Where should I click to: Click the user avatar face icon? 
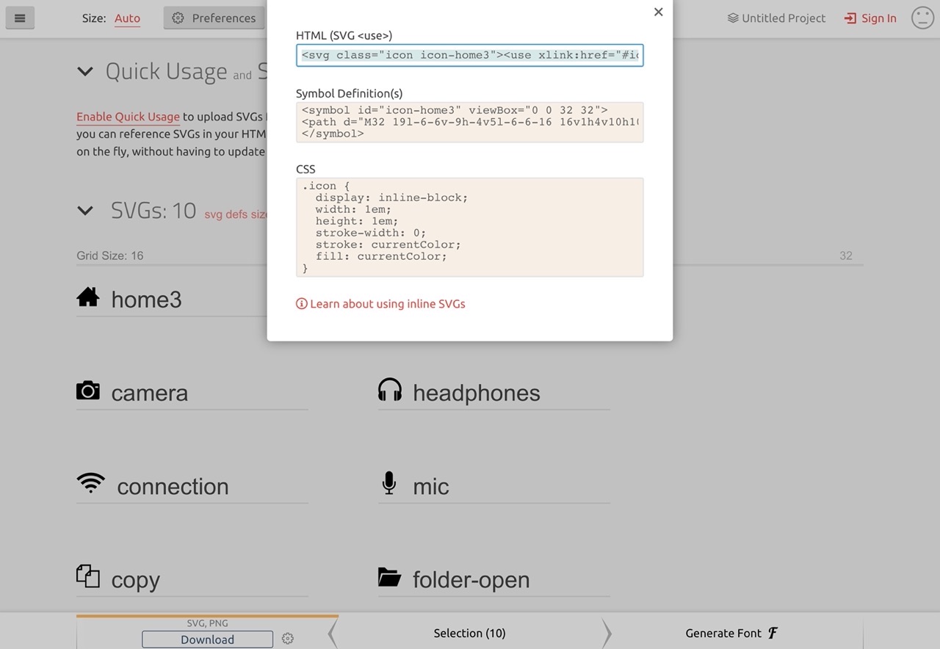tap(922, 18)
